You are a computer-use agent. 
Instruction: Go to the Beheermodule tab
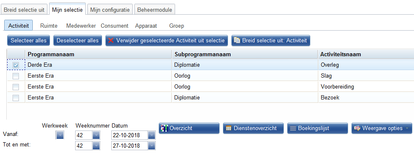pyautogui.click(x=155, y=10)
